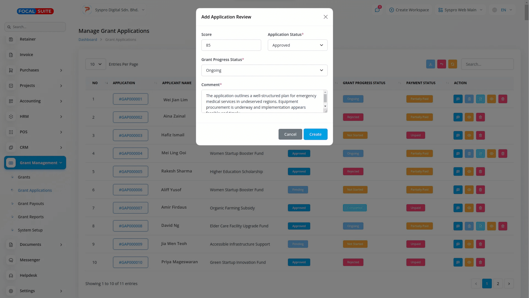The image size is (529, 298).
Task: Click the Create button in the dialog
Action: [x=315, y=134]
